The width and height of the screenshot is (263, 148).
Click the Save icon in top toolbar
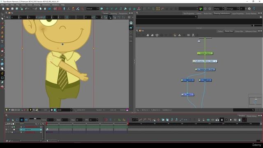tap(12, 9)
